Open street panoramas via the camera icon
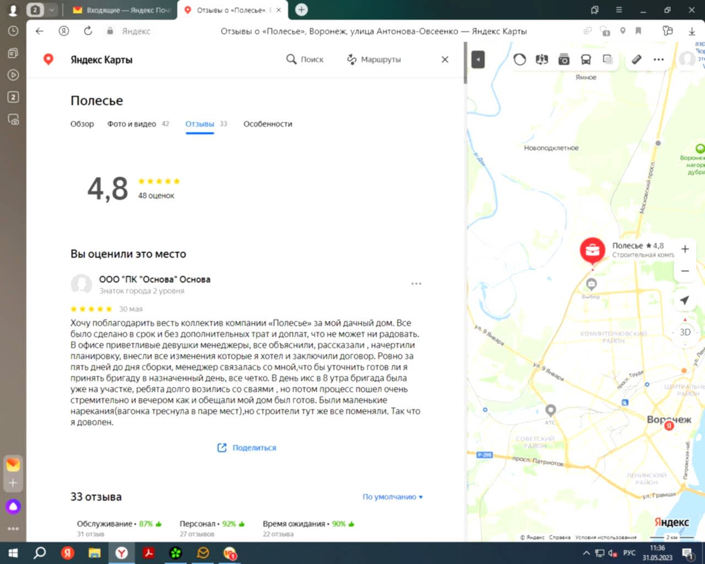The image size is (705, 564). point(563,59)
